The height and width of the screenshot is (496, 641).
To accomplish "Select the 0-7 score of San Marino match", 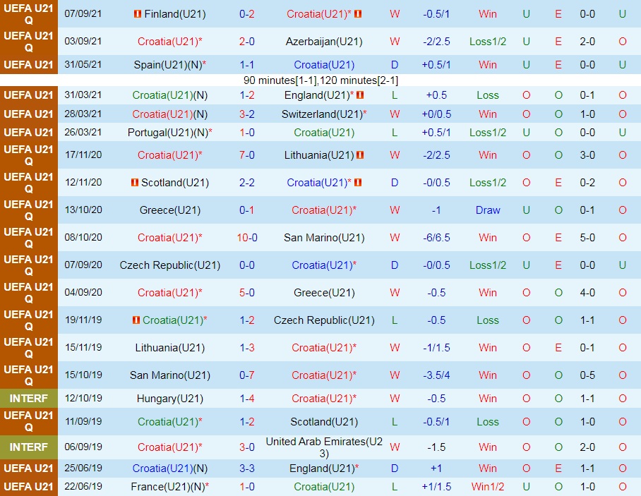I will 247,375.
